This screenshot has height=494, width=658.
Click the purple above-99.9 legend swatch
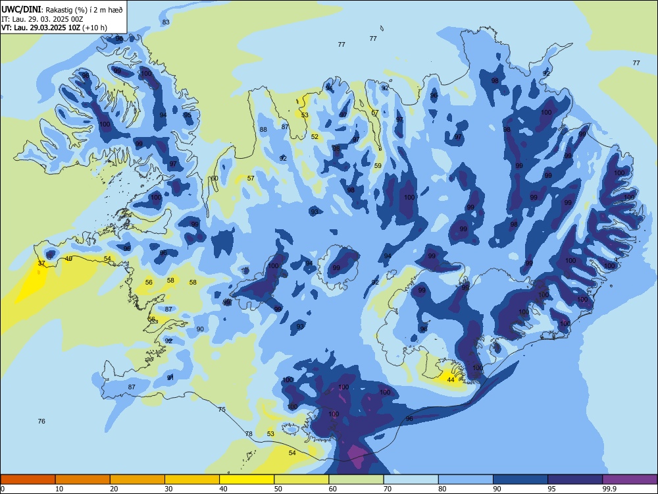[x=630, y=480]
